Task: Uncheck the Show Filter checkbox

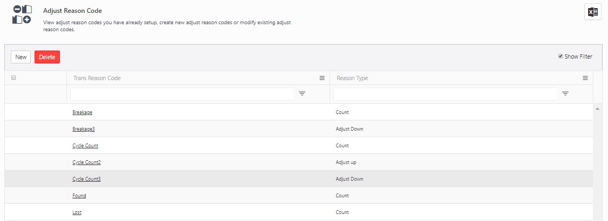Action: pos(561,56)
